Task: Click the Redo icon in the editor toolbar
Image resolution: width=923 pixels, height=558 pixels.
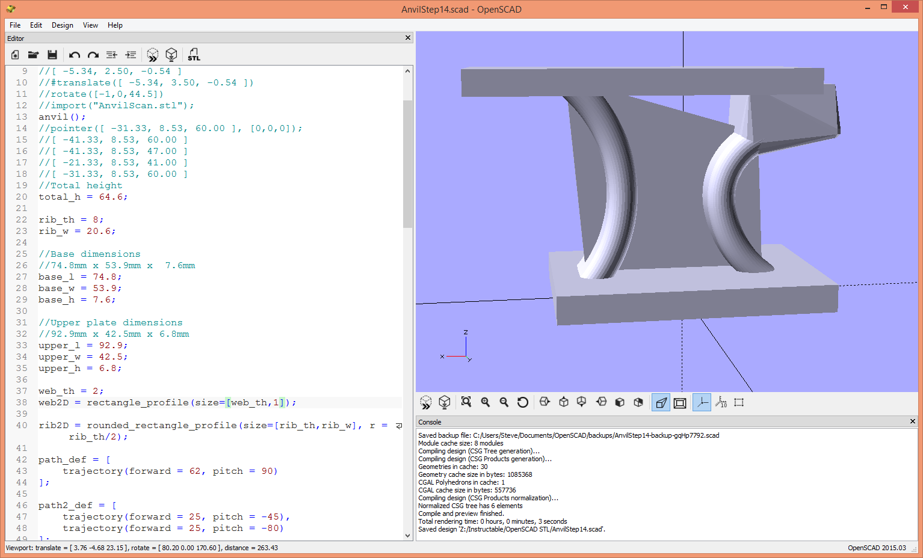Action: (x=93, y=55)
